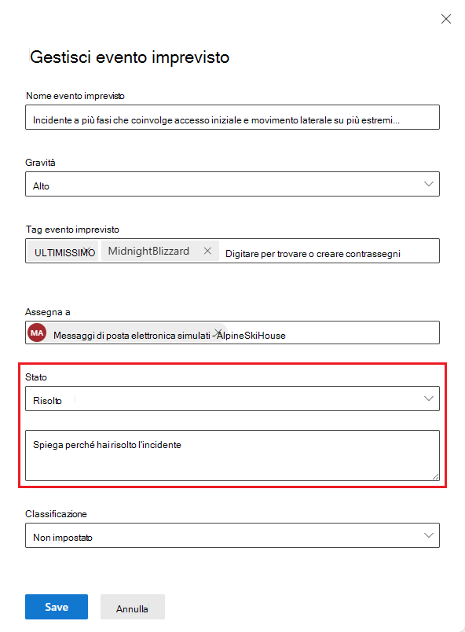Viewport: 465px width, 632px height.
Task: Open the Stato dropdown showing Risolto
Action: [232, 399]
